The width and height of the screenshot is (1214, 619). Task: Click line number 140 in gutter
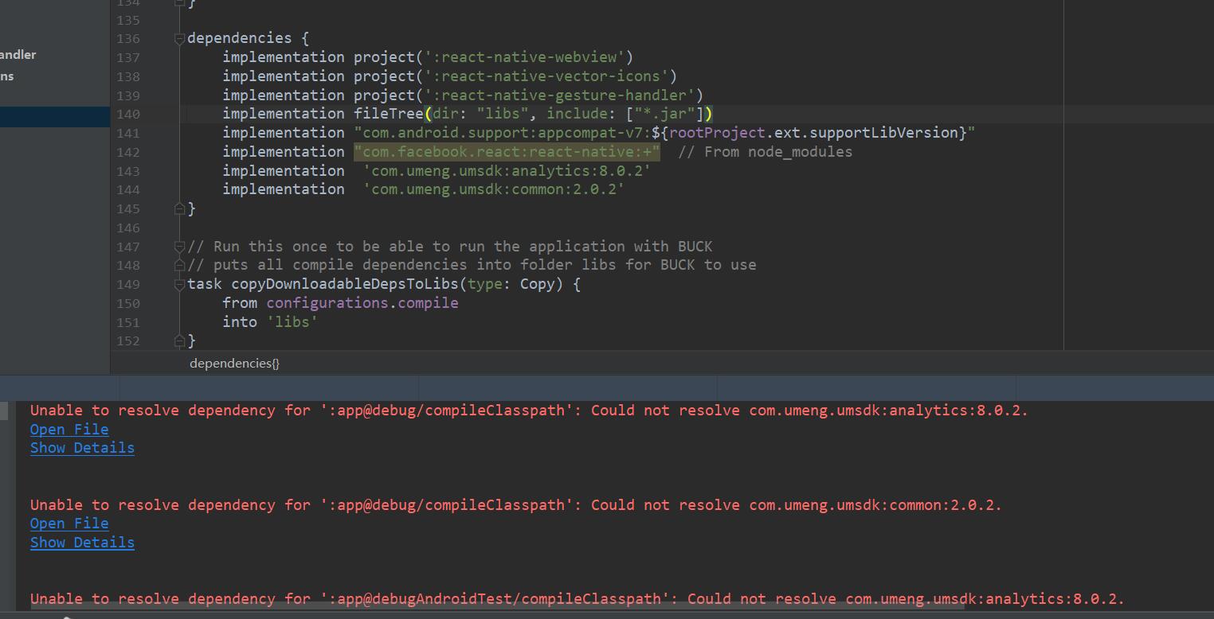point(127,115)
